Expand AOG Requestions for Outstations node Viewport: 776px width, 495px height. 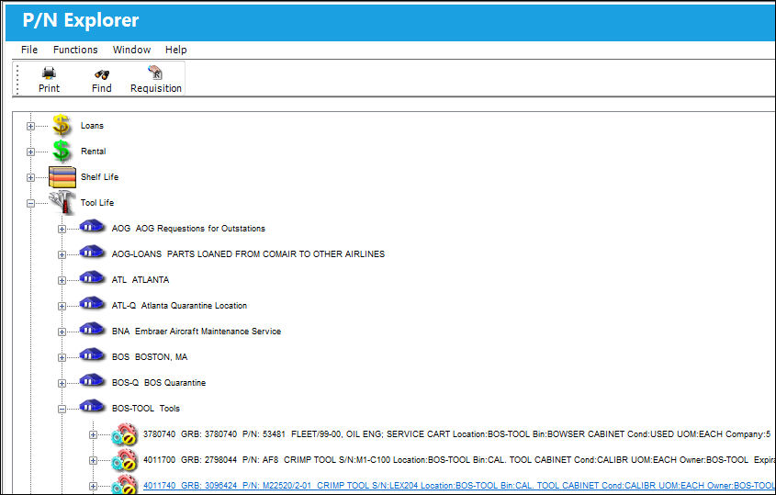click(x=62, y=230)
